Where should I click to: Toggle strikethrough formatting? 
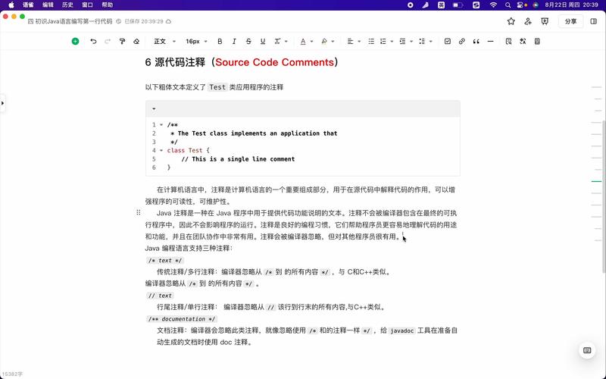tap(248, 42)
